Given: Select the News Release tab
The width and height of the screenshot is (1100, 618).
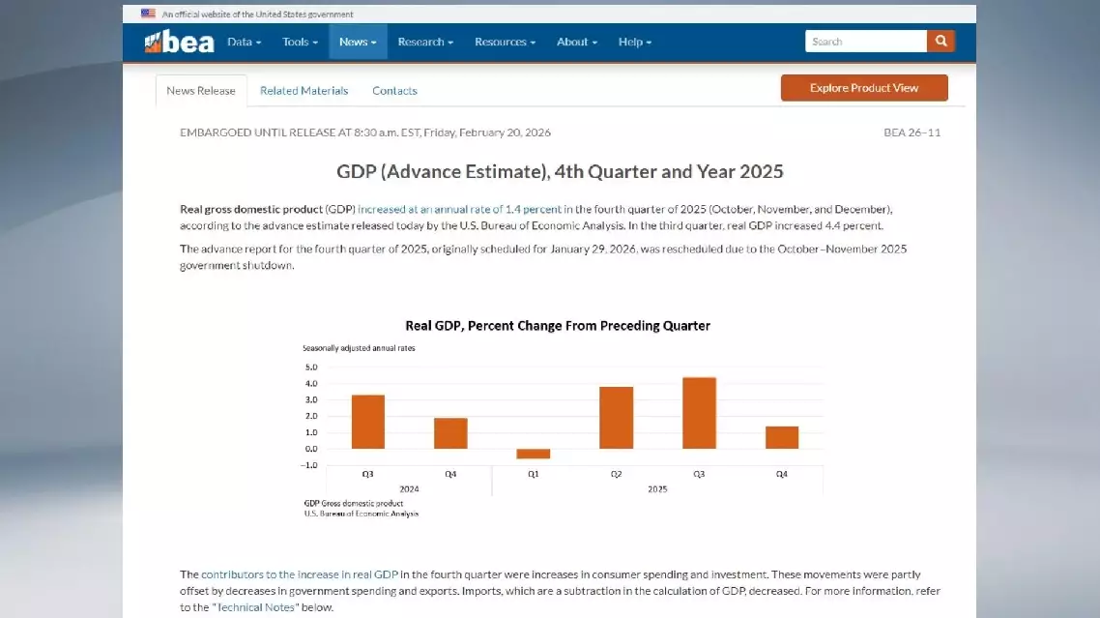Looking at the screenshot, I should [x=201, y=91].
